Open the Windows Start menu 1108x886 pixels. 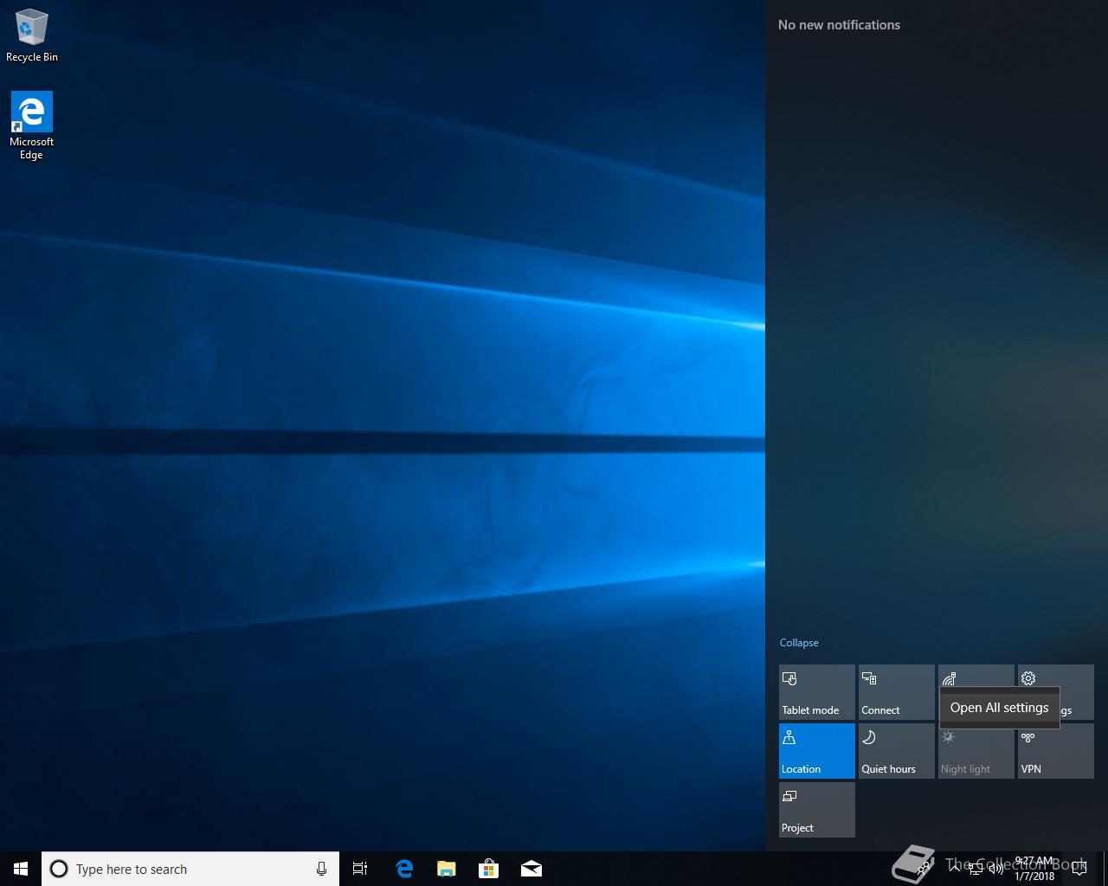click(21, 869)
